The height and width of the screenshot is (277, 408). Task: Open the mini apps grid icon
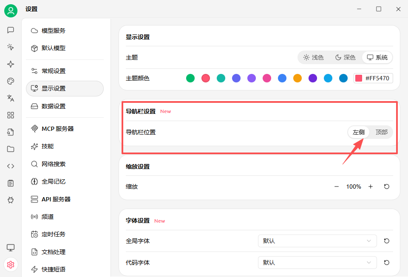tap(11, 115)
